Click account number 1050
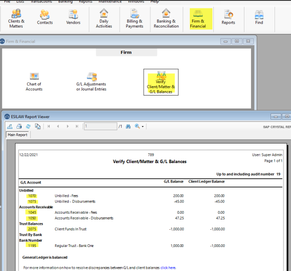 coord(32,218)
